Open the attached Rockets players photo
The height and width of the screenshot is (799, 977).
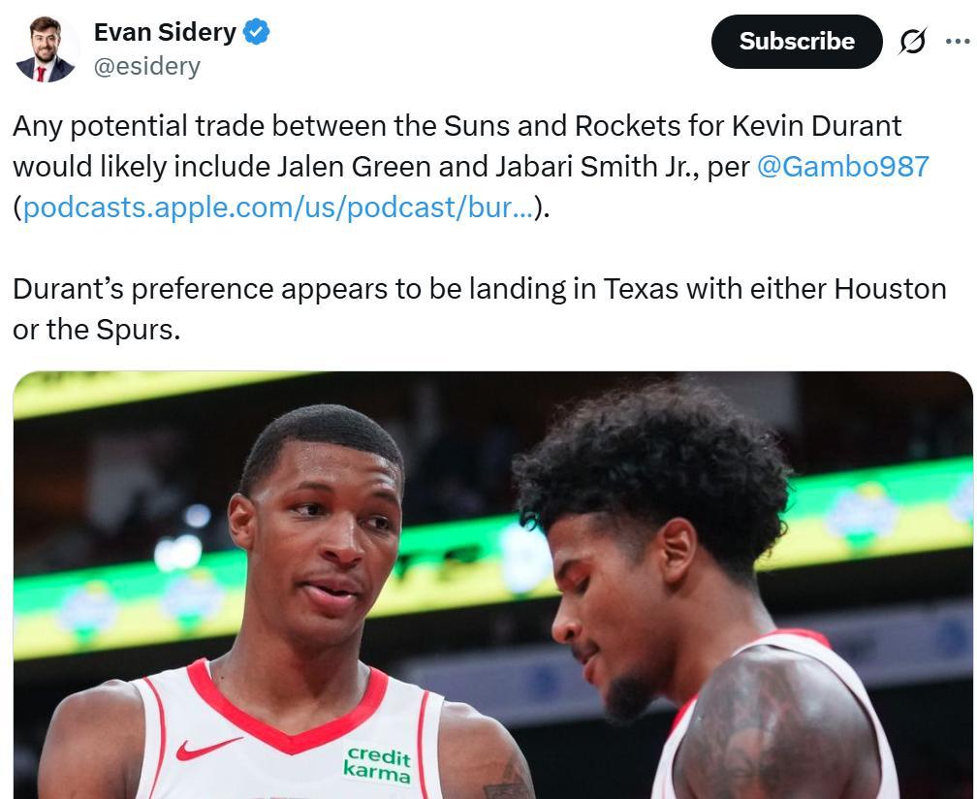pyautogui.click(x=492, y=585)
